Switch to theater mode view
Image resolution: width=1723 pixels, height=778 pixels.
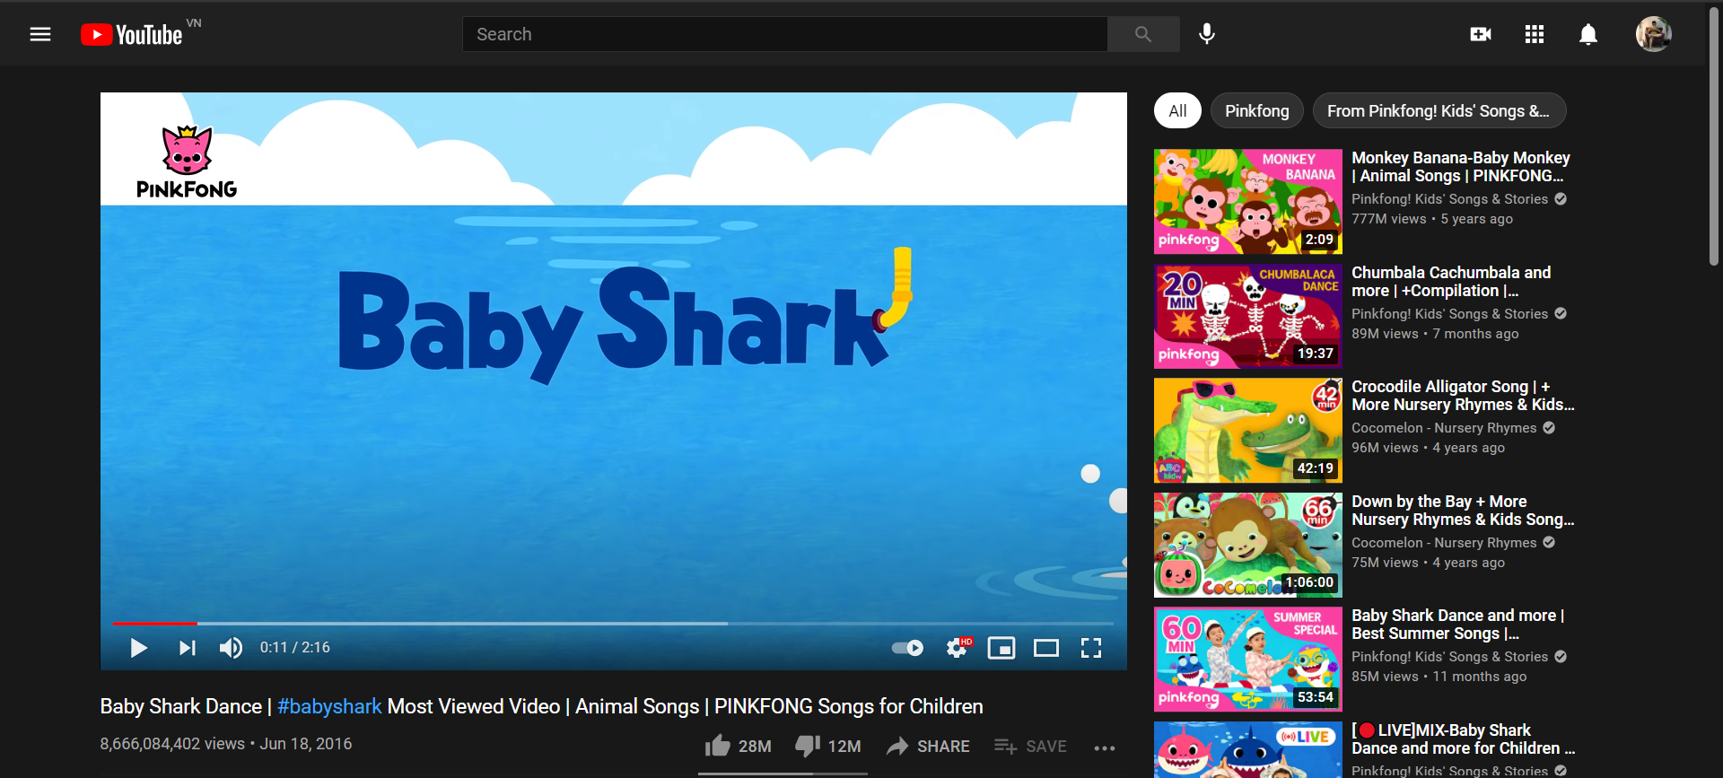point(1046,648)
